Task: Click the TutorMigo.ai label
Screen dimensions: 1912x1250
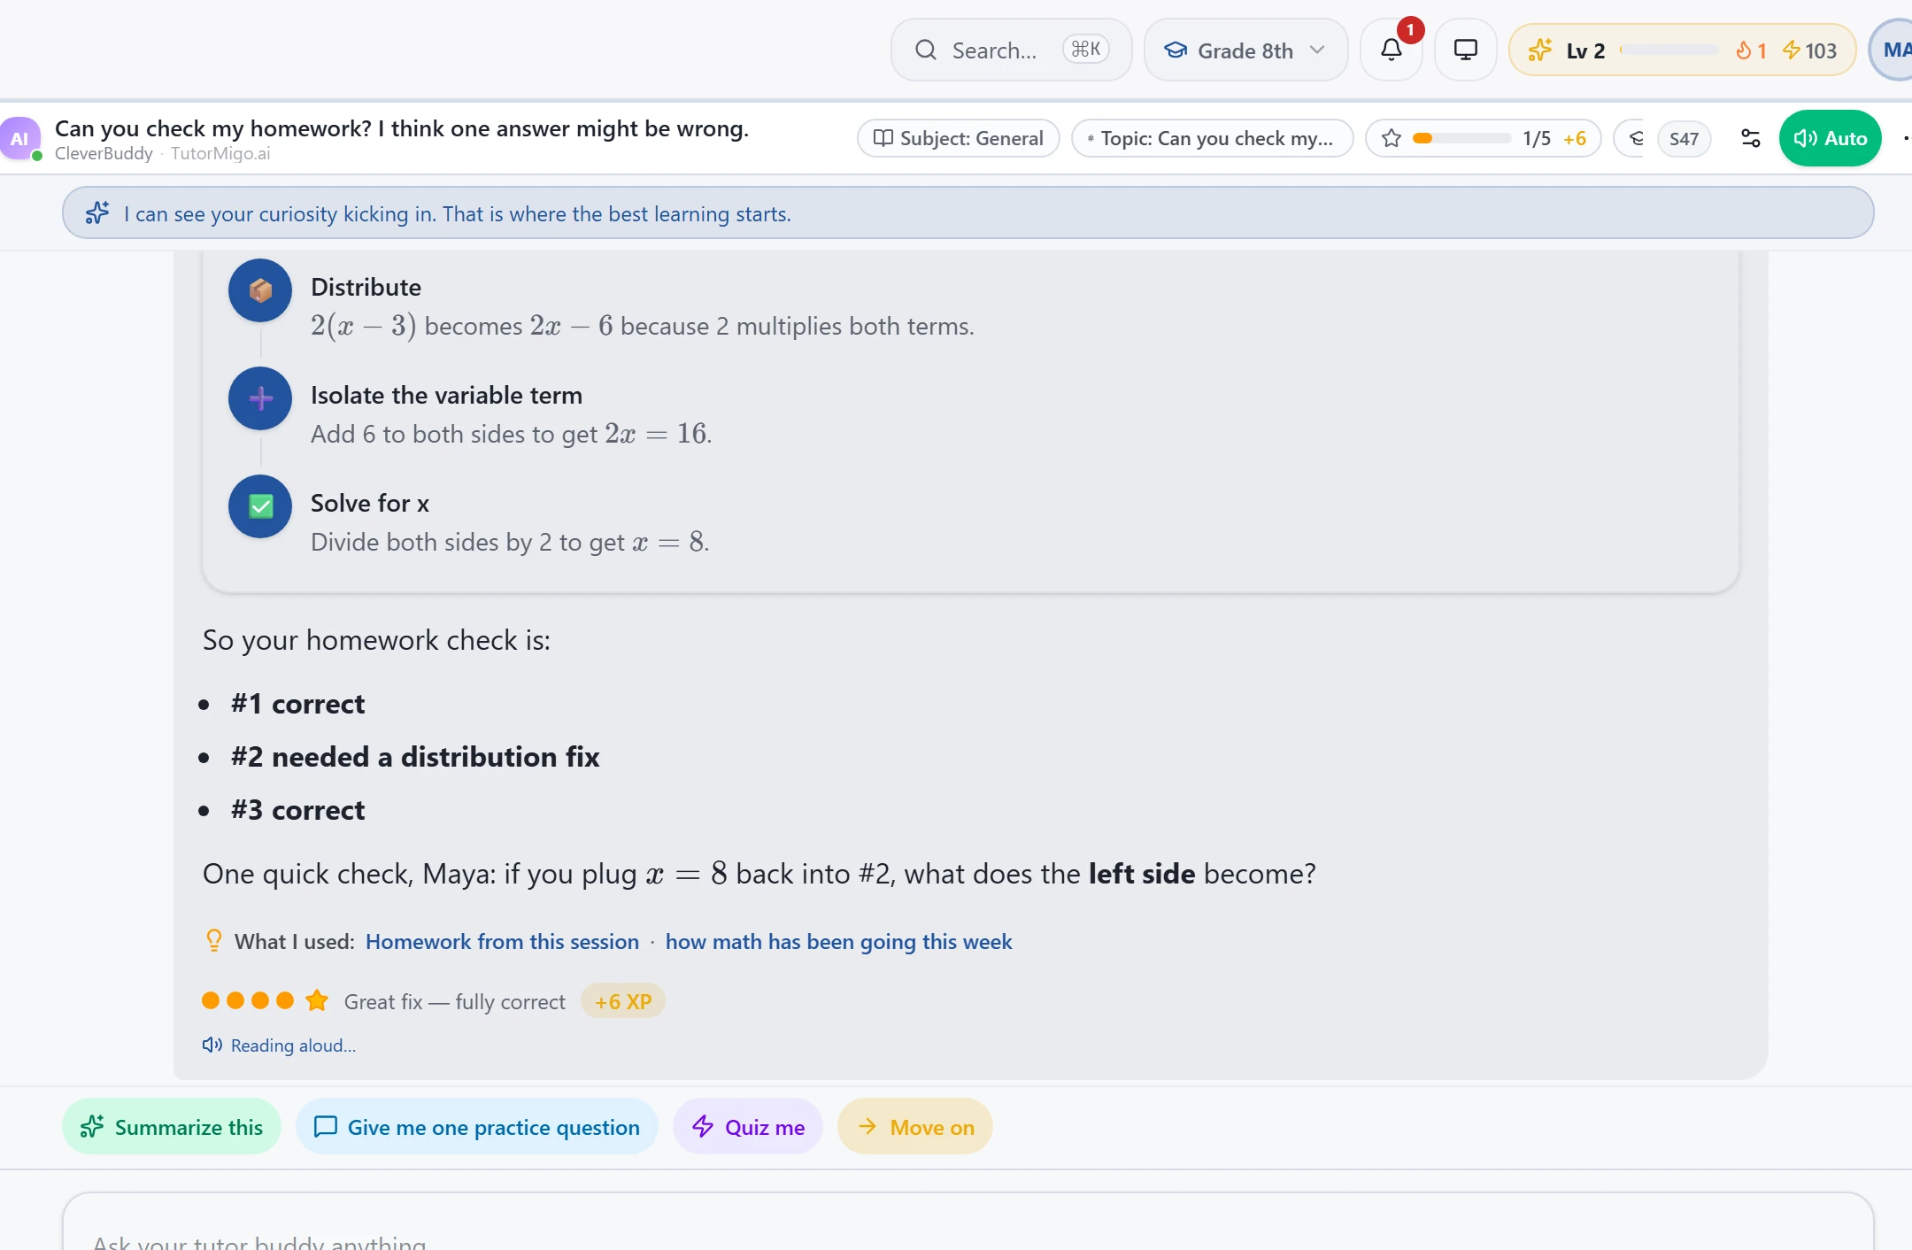Action: tap(220, 153)
